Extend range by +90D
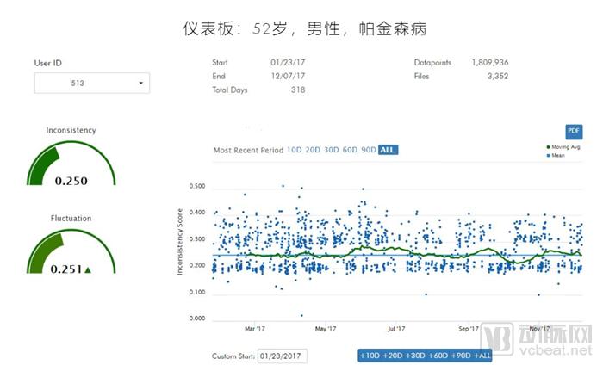This screenshot has height=365, width=603. click(x=460, y=356)
